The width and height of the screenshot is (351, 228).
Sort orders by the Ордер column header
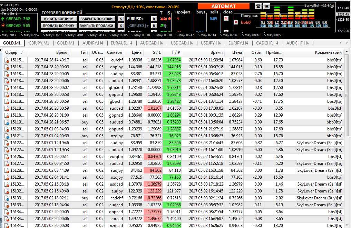[x=14, y=52]
